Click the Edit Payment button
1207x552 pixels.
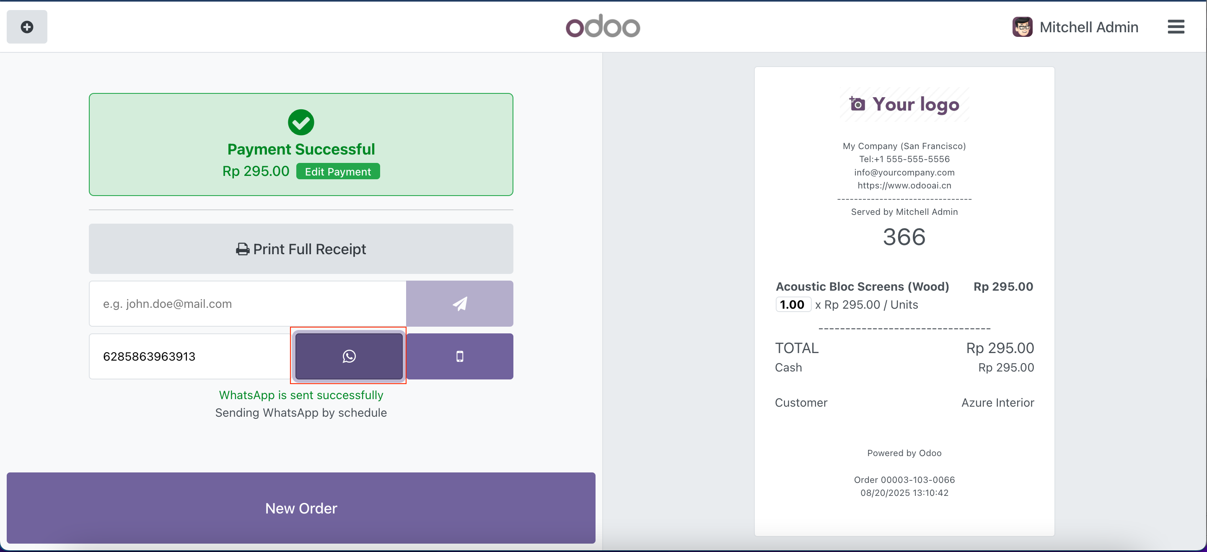click(338, 171)
